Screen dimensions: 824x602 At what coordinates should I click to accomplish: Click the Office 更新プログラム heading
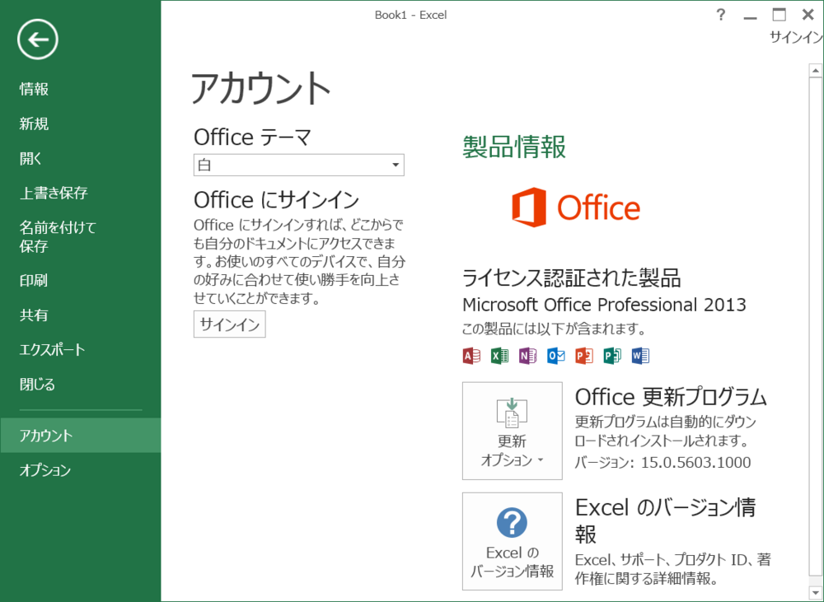671,397
